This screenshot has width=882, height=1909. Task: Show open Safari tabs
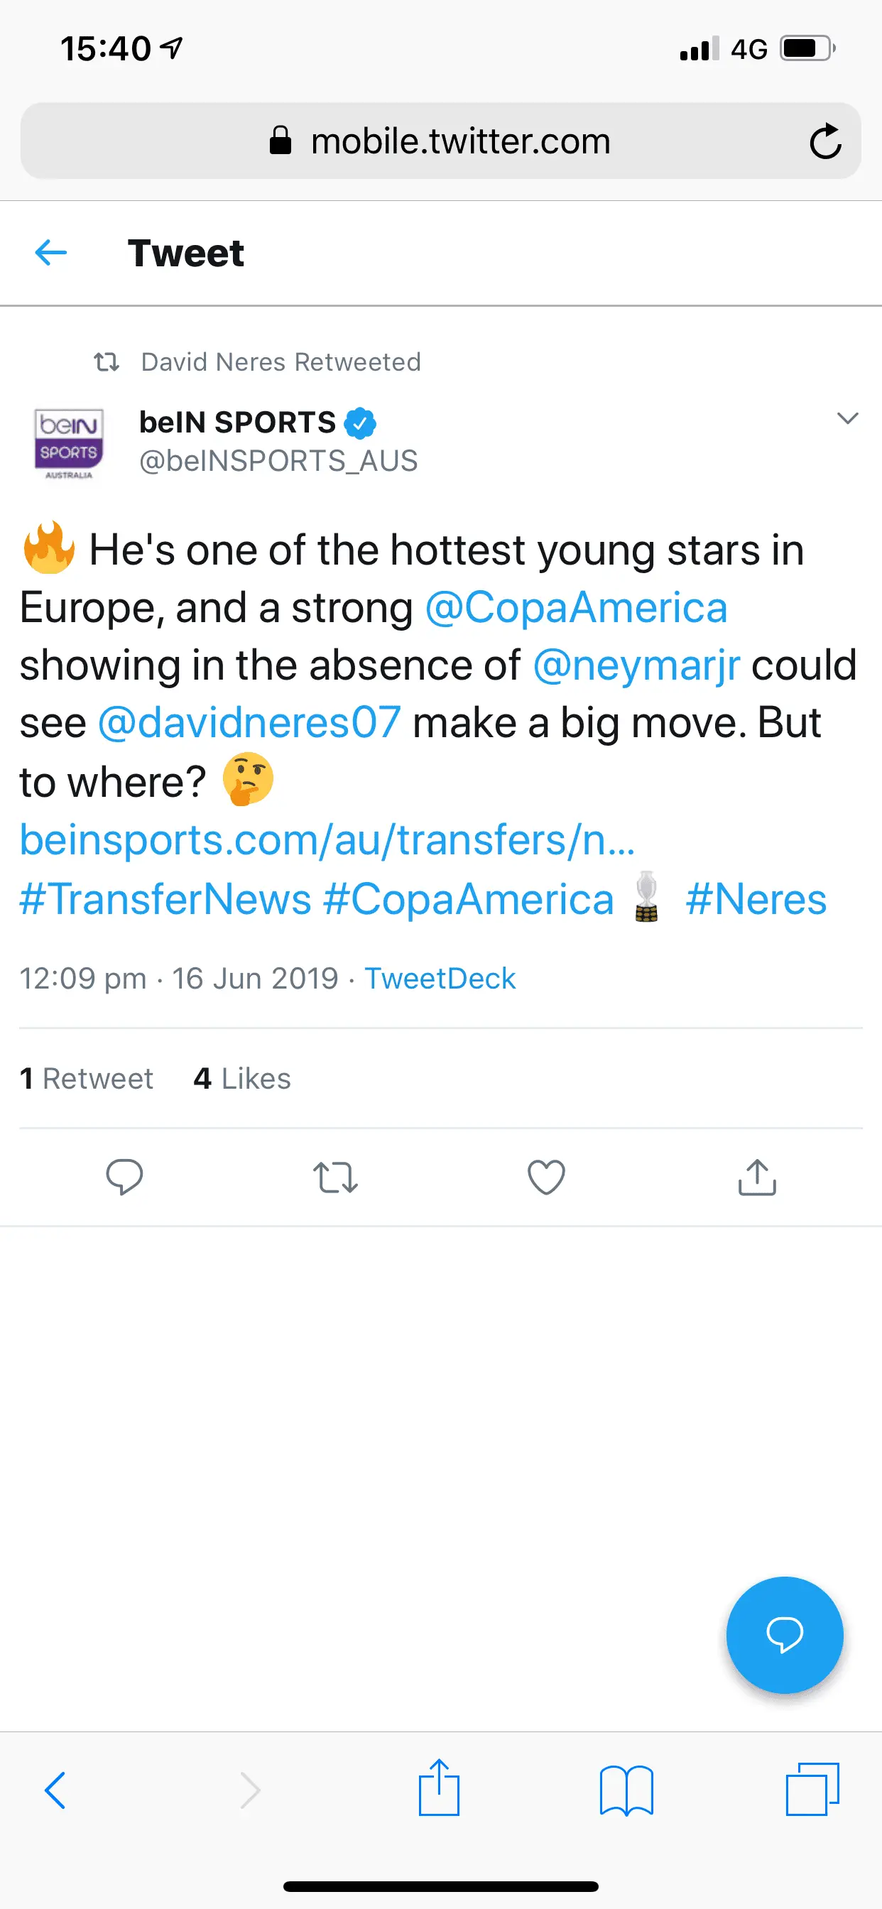812,1790
